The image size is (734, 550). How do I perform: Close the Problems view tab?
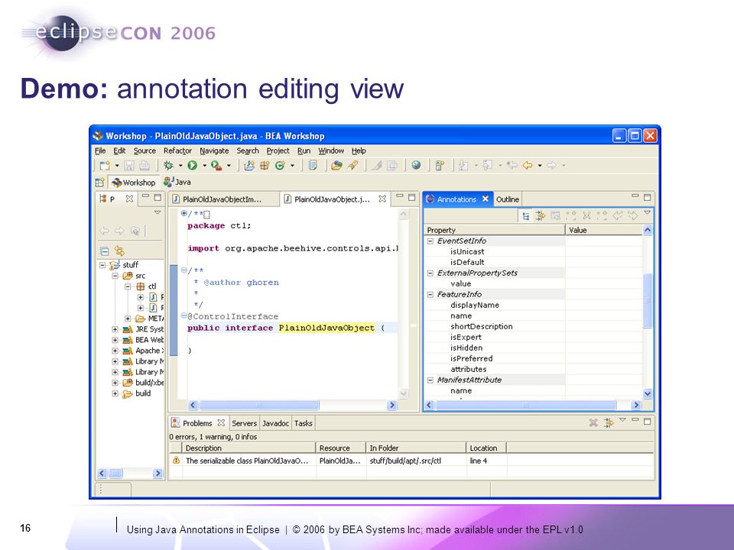tap(221, 422)
